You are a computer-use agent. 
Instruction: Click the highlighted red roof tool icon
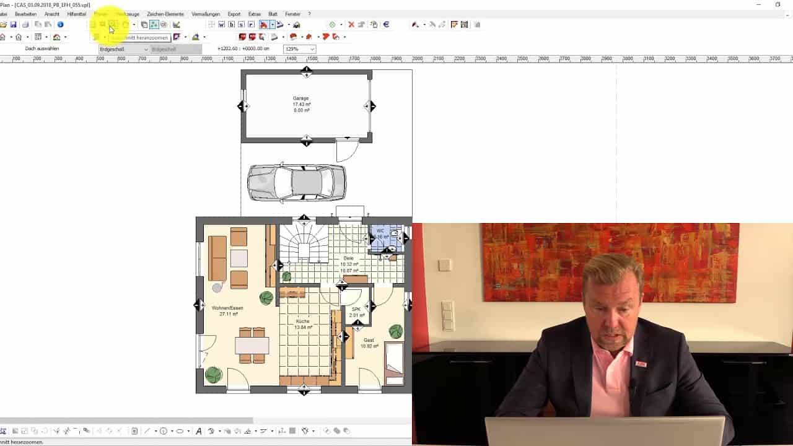point(263,25)
